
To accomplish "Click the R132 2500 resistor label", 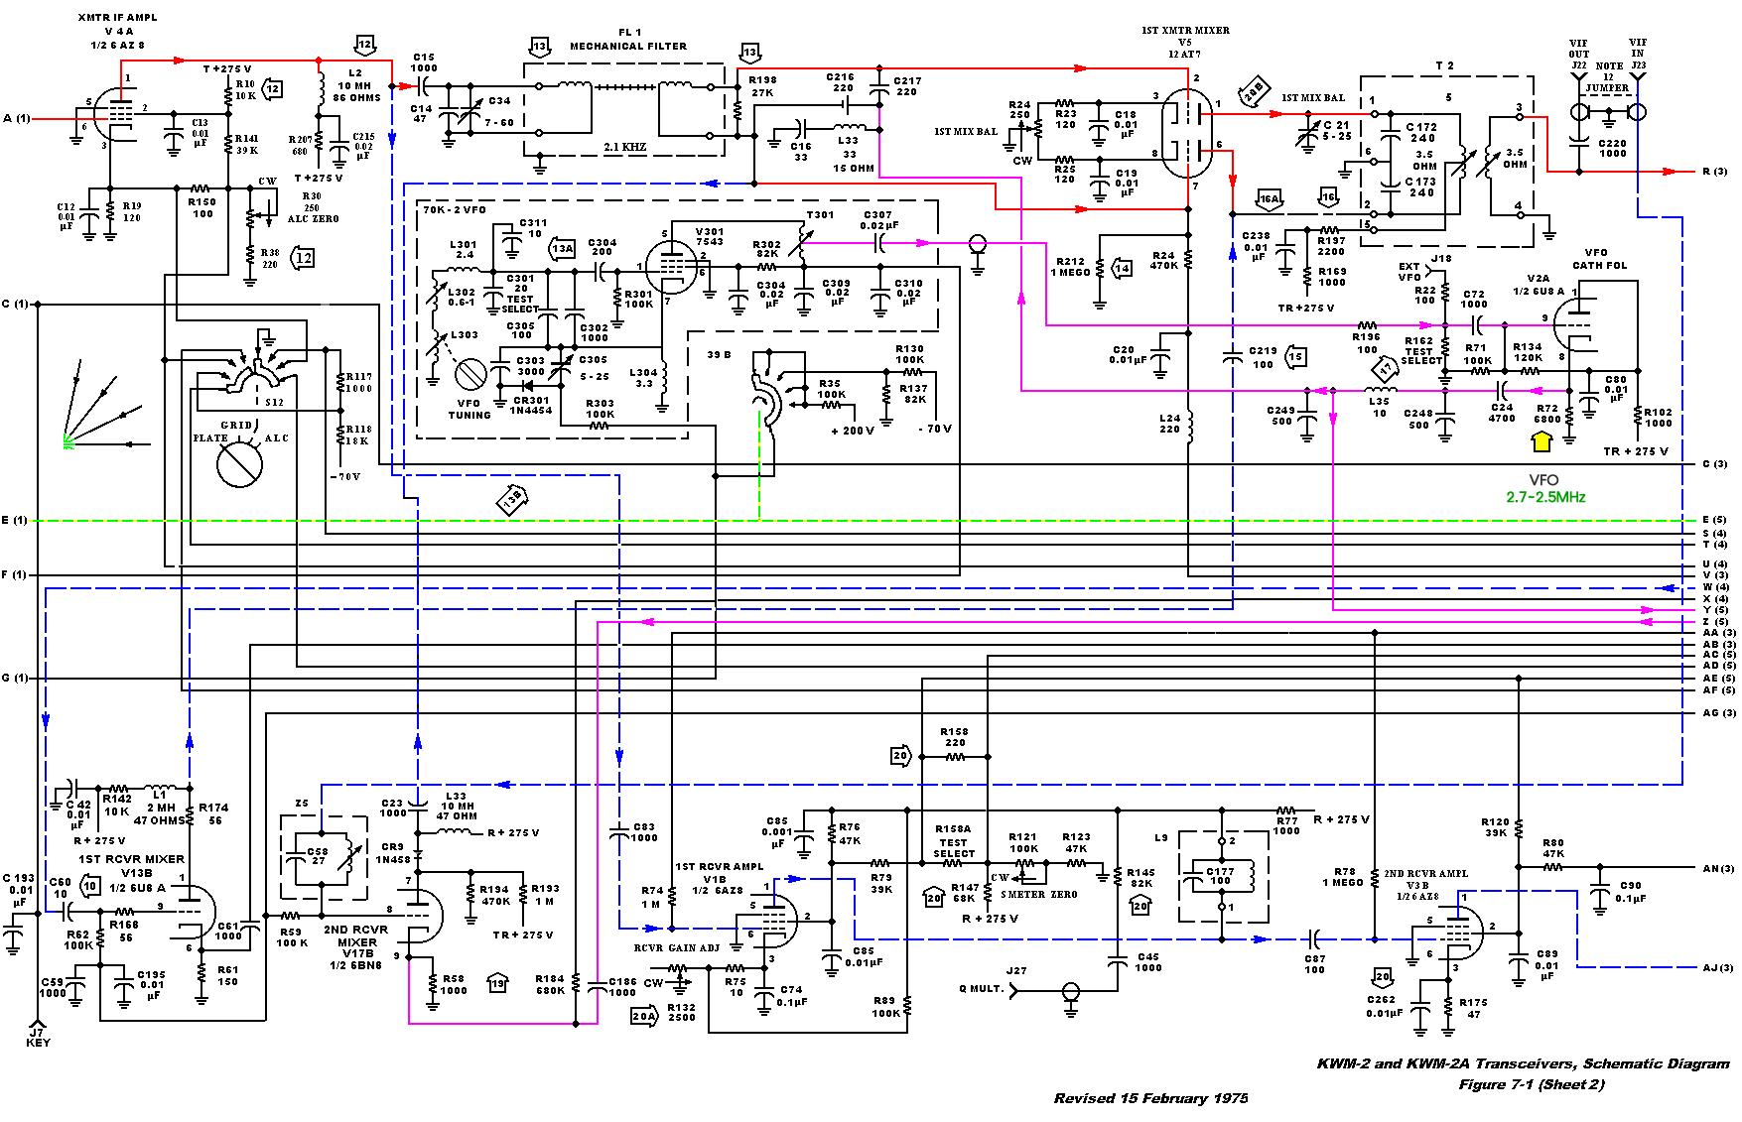I will point(681,1012).
